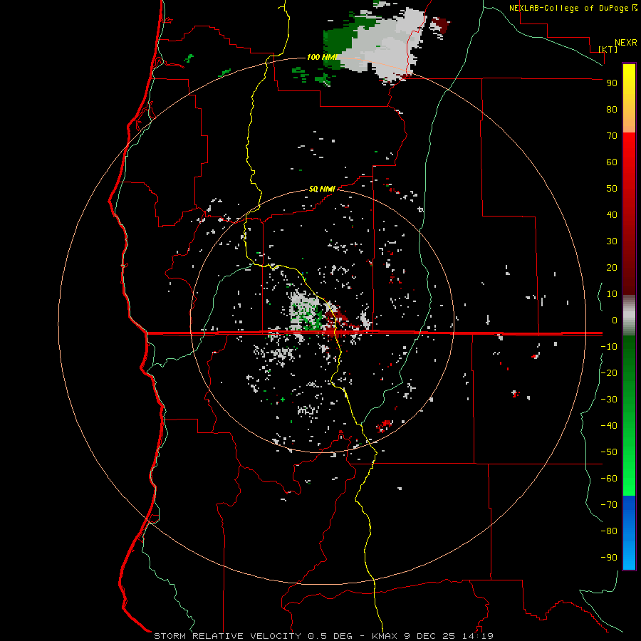
Task: Select the positive 70 knot scale value
Action: tap(612, 136)
